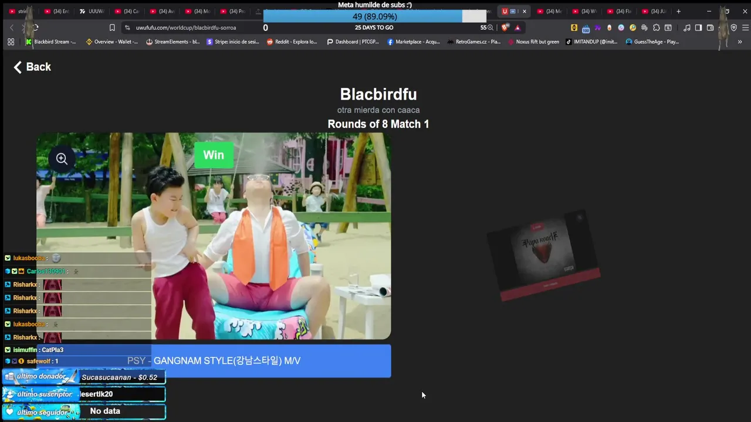This screenshot has width=751, height=422.
Task: Open the RetroGames.cz bookmark
Action: click(473, 42)
